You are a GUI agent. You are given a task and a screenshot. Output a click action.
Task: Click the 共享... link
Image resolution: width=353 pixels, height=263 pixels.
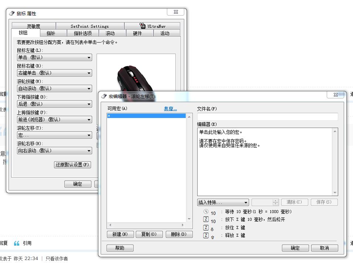[170, 109]
